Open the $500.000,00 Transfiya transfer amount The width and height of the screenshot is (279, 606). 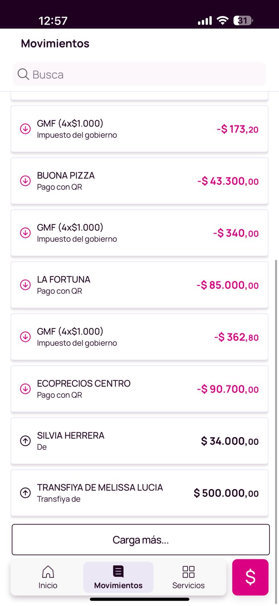tap(226, 493)
